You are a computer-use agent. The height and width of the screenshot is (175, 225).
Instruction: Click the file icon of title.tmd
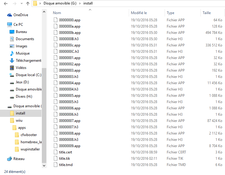pos(56,165)
